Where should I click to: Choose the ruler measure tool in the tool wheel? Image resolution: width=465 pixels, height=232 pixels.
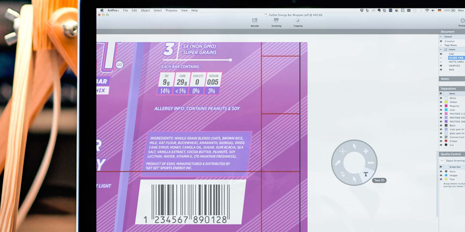pyautogui.click(x=370, y=163)
